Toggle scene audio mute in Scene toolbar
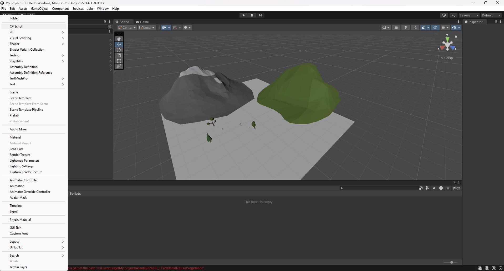The width and height of the screenshot is (504, 271). pos(415,28)
